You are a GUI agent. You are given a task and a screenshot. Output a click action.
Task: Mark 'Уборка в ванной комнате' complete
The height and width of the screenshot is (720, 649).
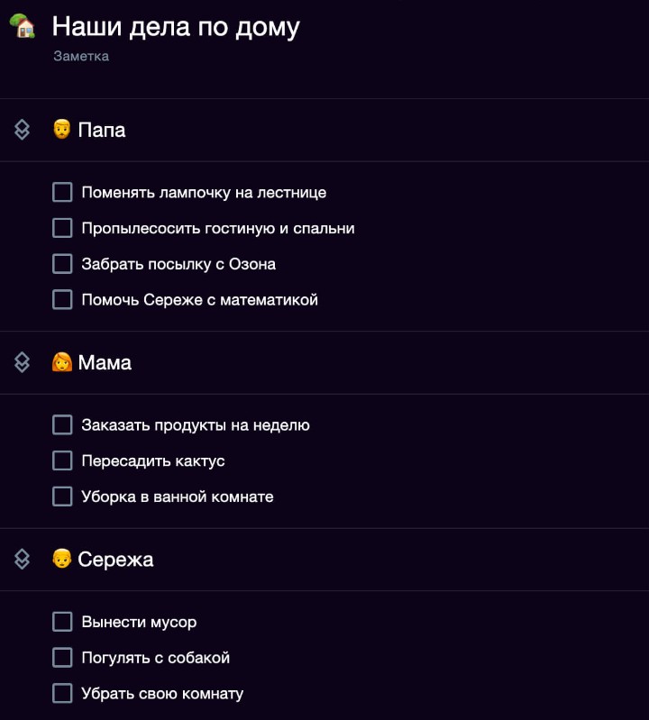(x=62, y=497)
